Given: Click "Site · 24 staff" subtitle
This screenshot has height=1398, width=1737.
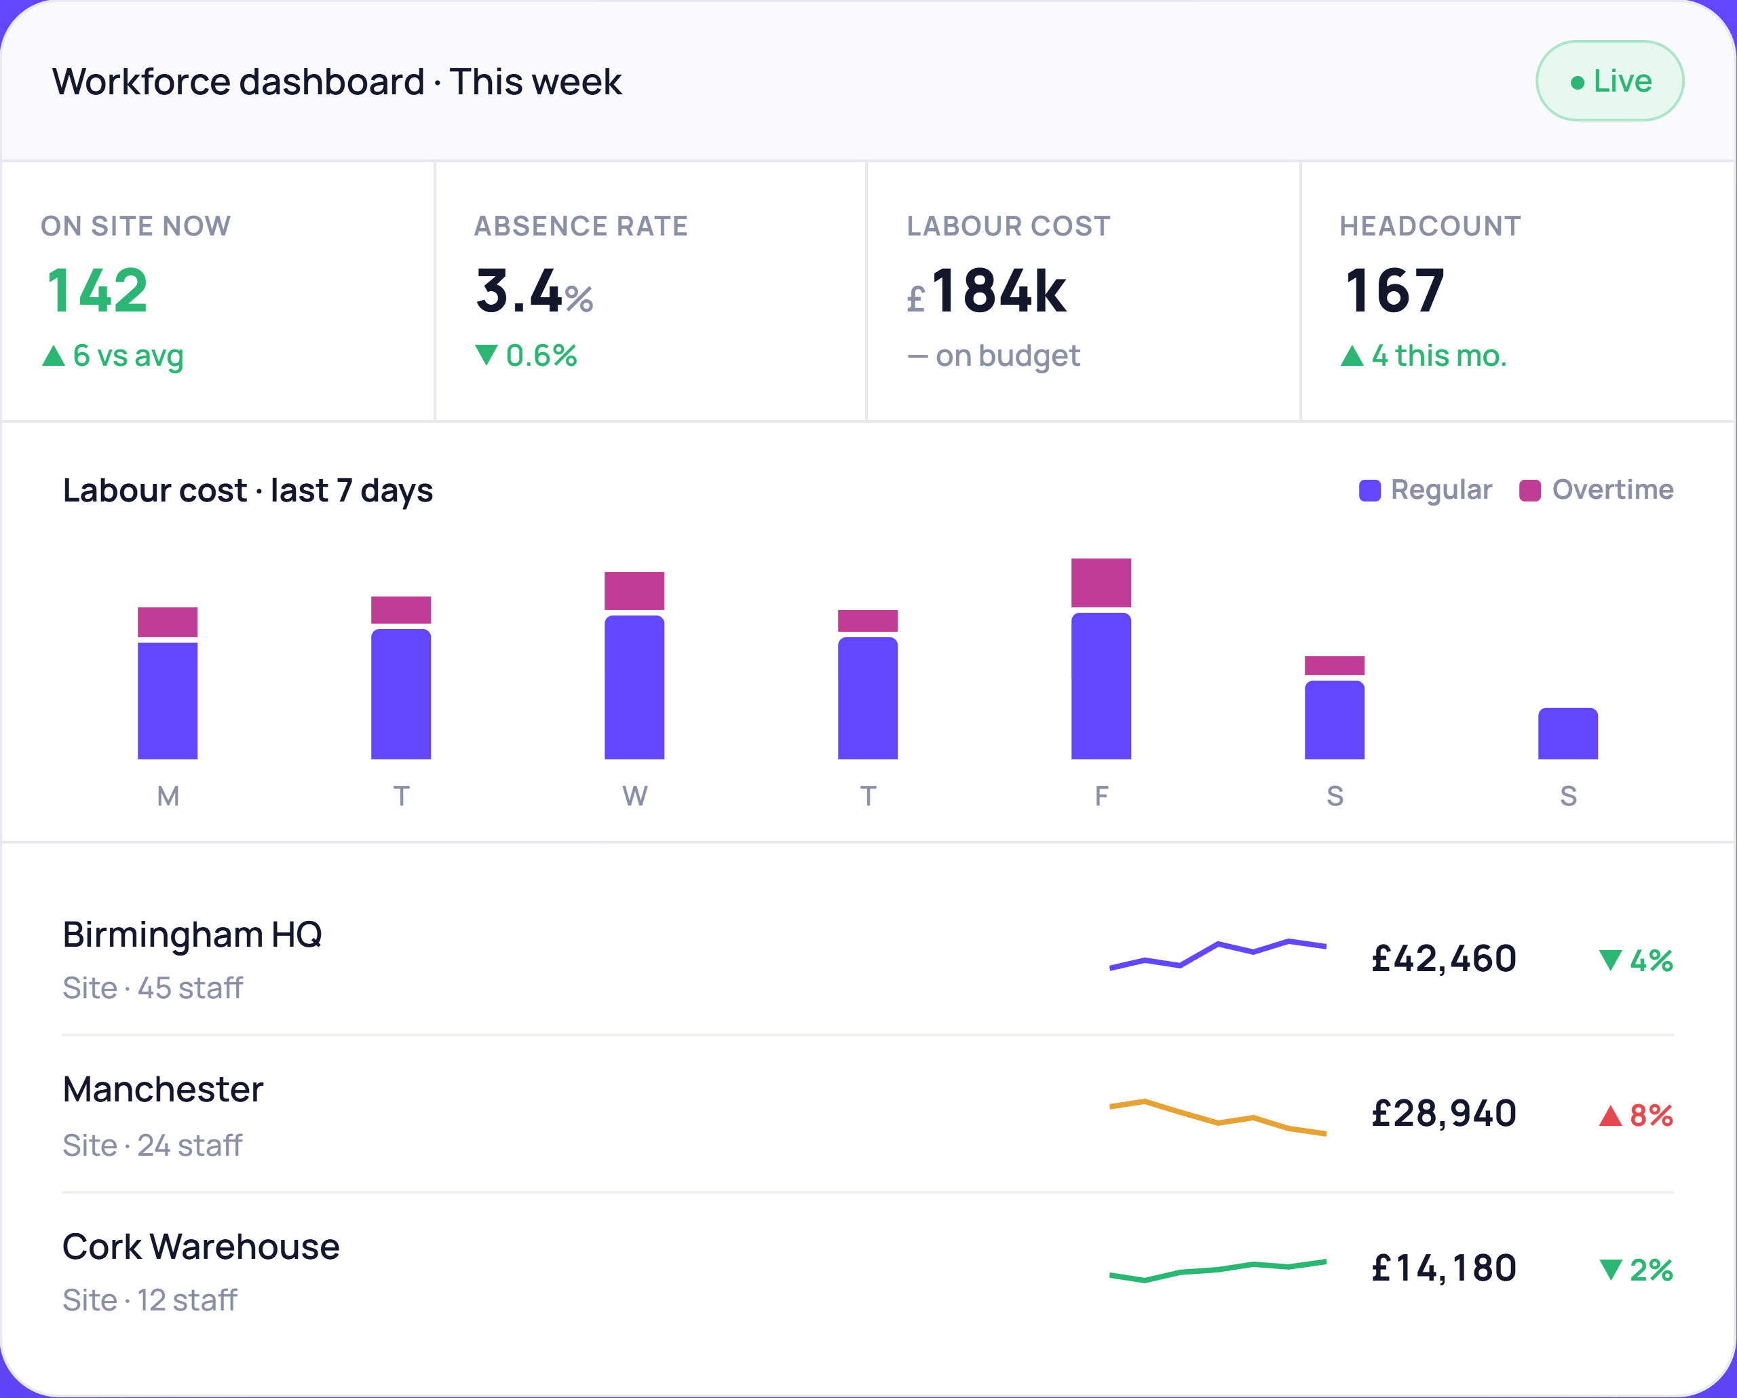Looking at the screenshot, I should coord(152,1145).
